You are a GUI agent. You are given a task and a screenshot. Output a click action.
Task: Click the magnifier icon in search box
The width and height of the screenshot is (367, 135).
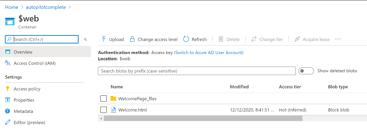click(x=9, y=39)
